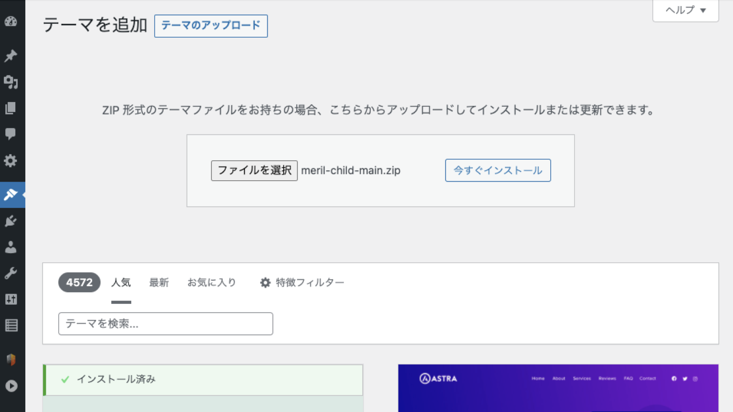Select the Posts pin icon

[11, 55]
